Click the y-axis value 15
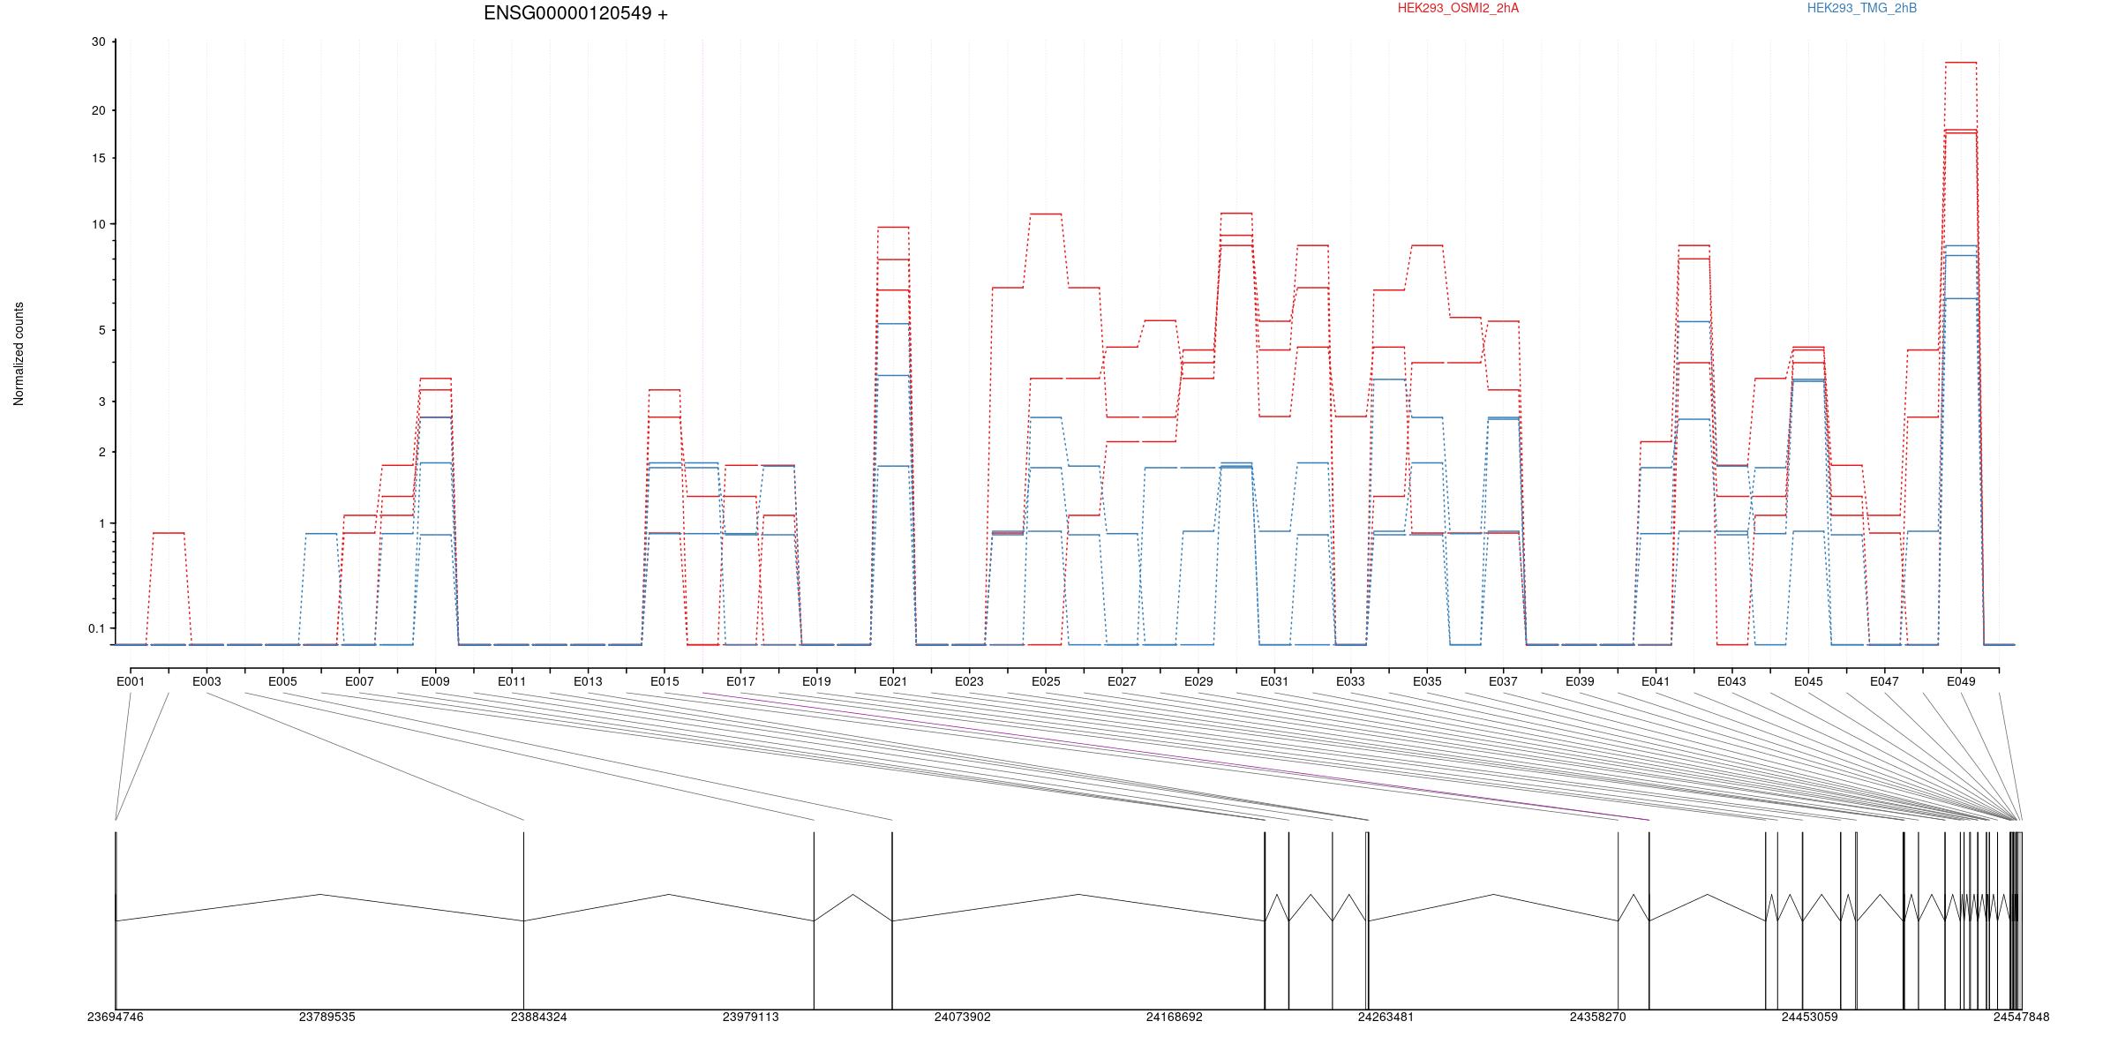The height and width of the screenshot is (1059, 2118). (x=98, y=158)
